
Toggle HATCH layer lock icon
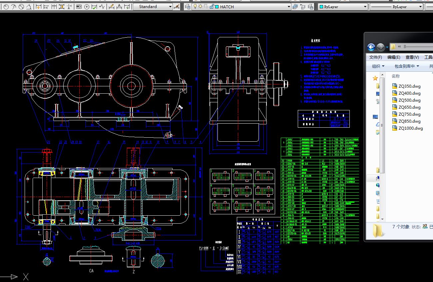[x=212, y=7]
